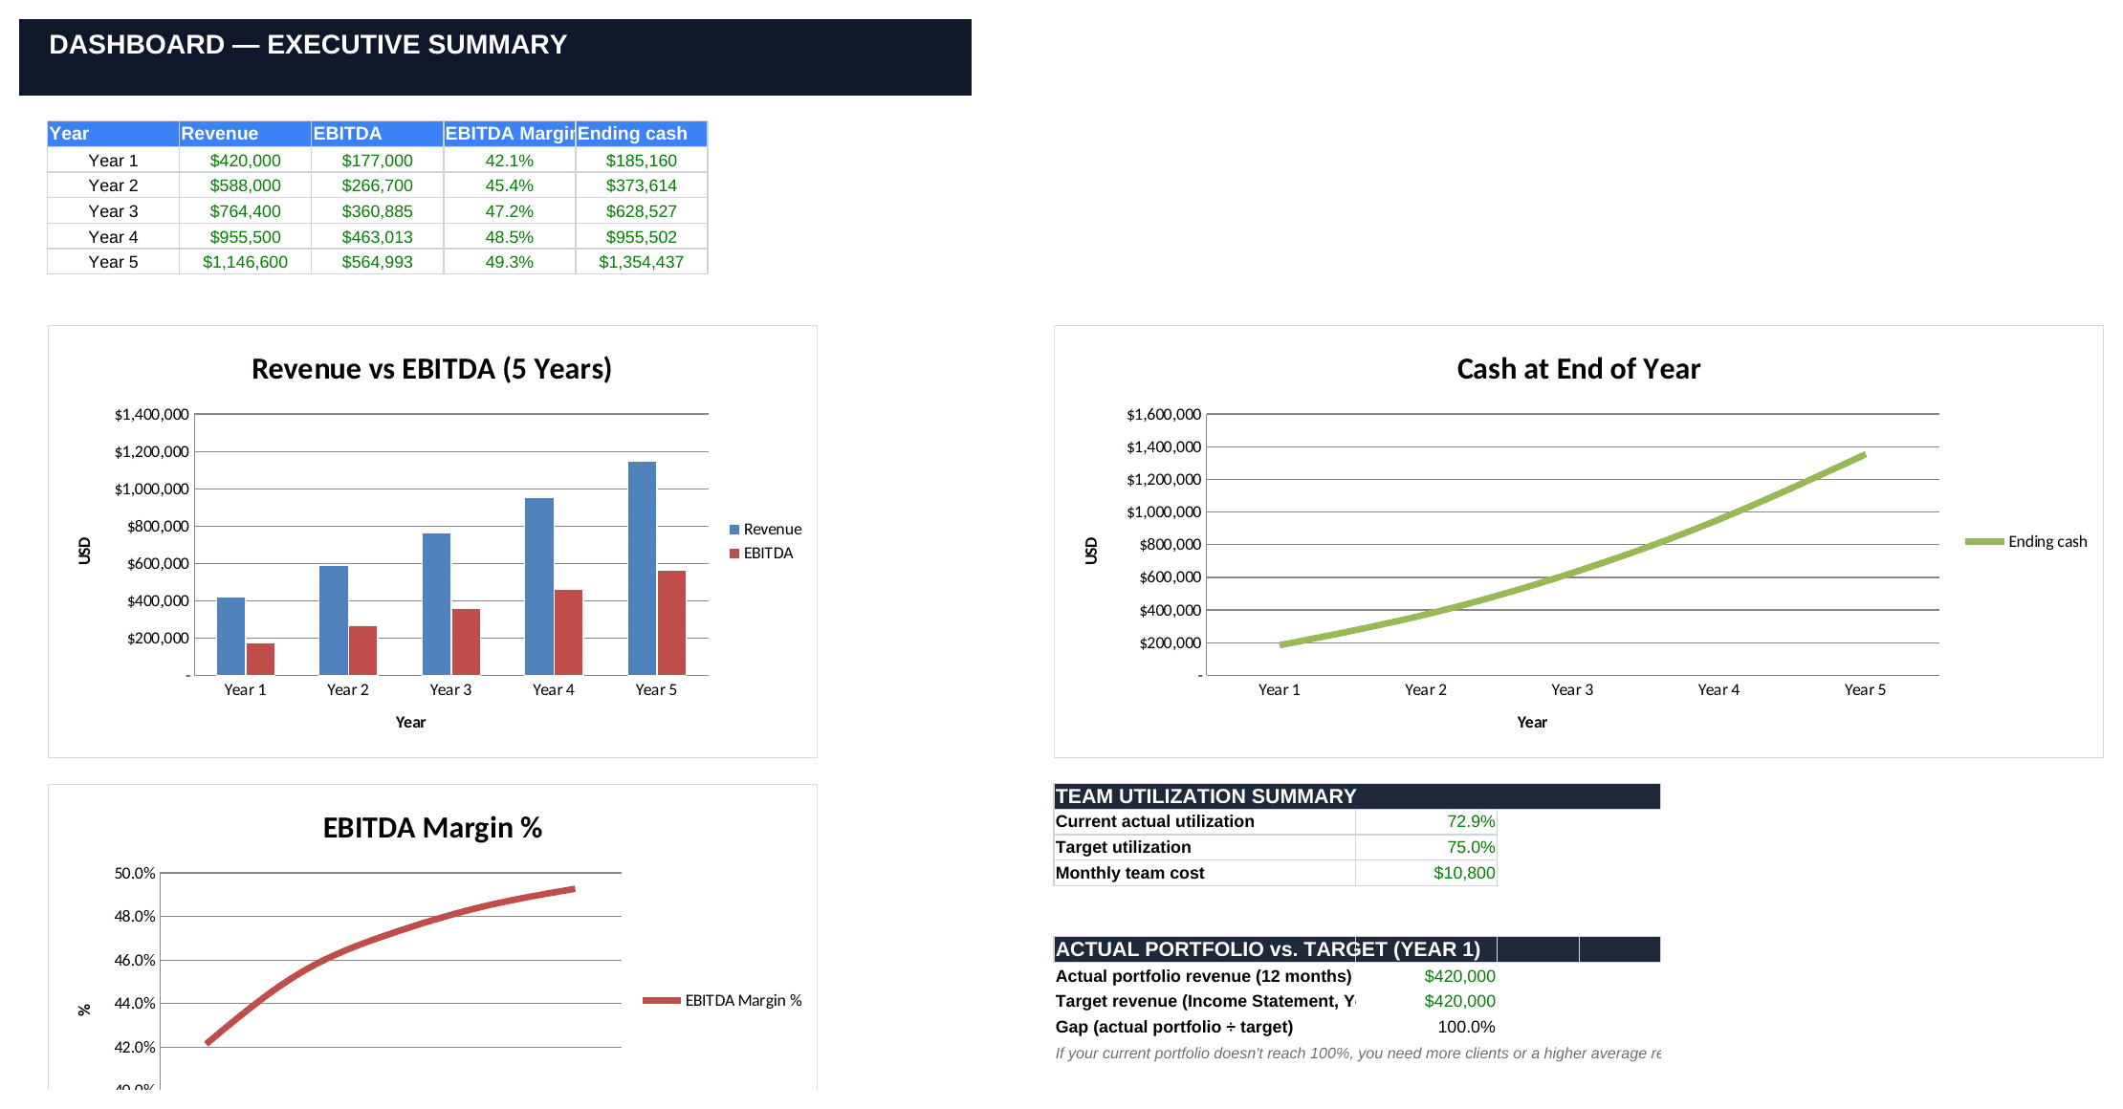Select the Year 1 revenue cell $420,000
2123x1109 pixels.
[245, 161]
